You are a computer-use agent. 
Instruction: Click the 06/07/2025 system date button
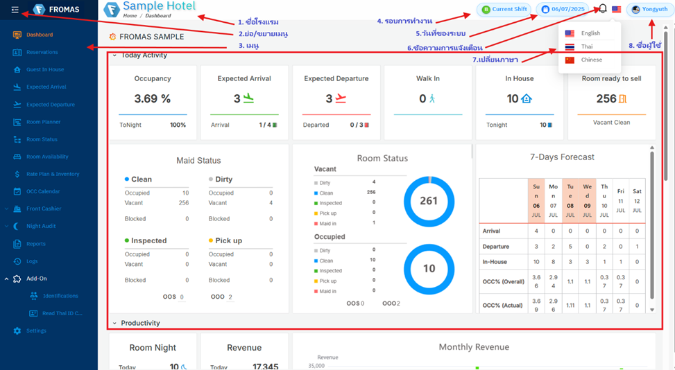click(563, 10)
